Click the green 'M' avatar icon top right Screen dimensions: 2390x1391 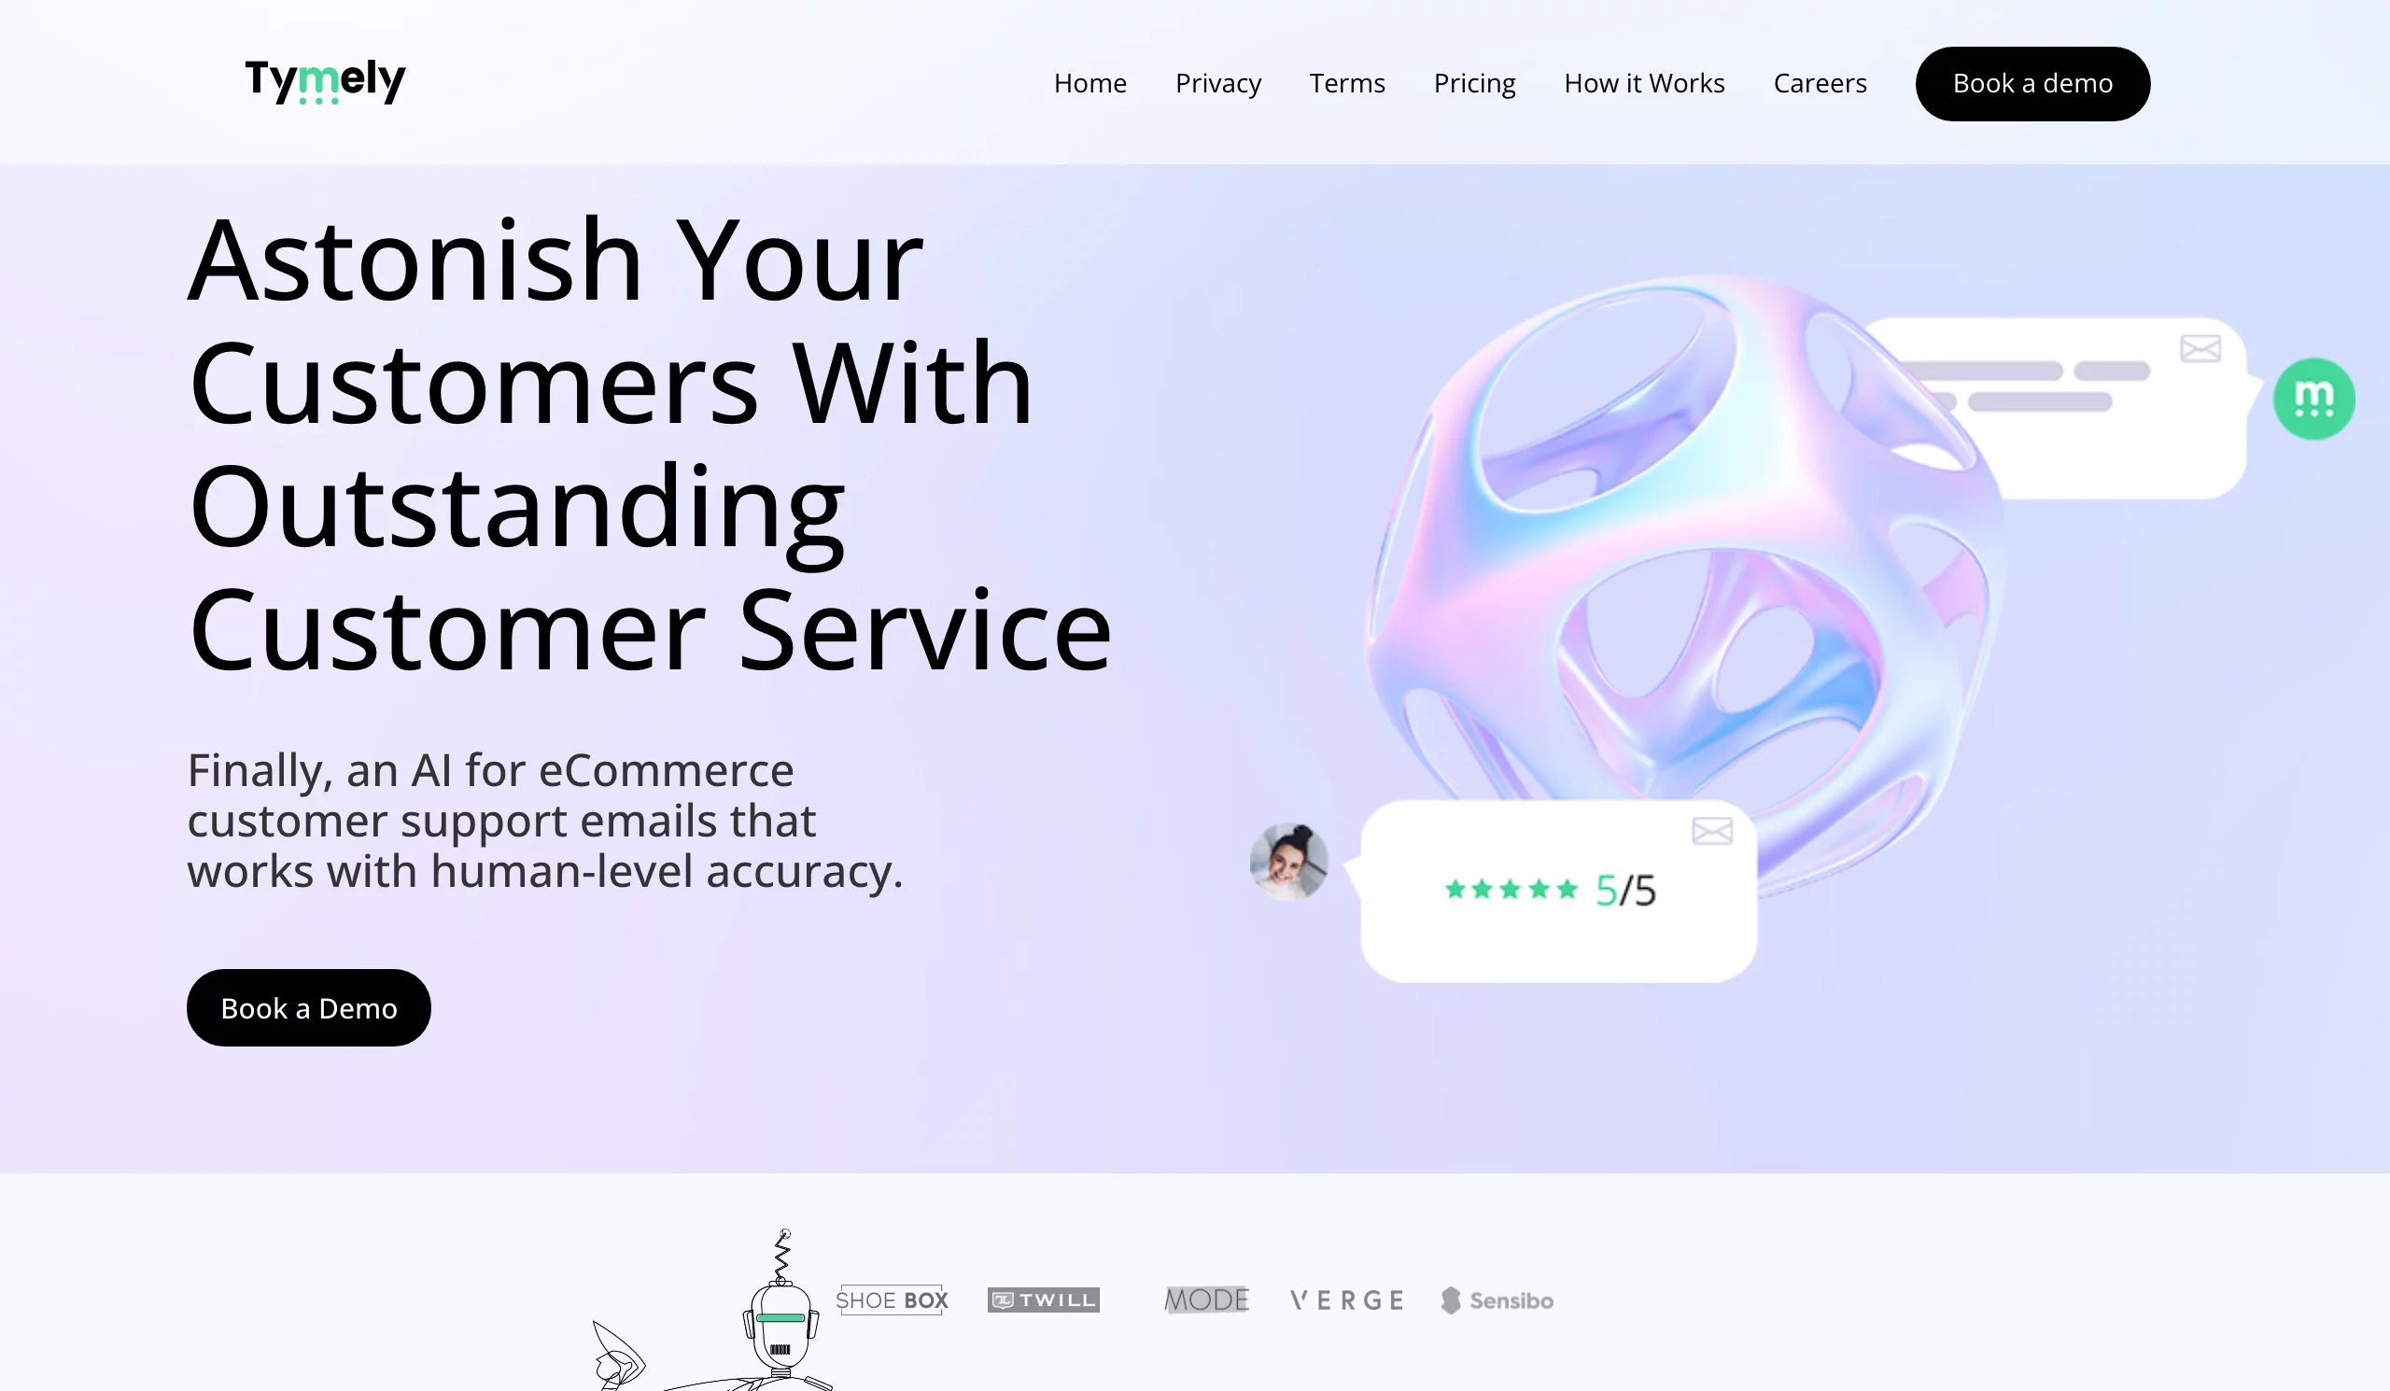[x=2313, y=398]
